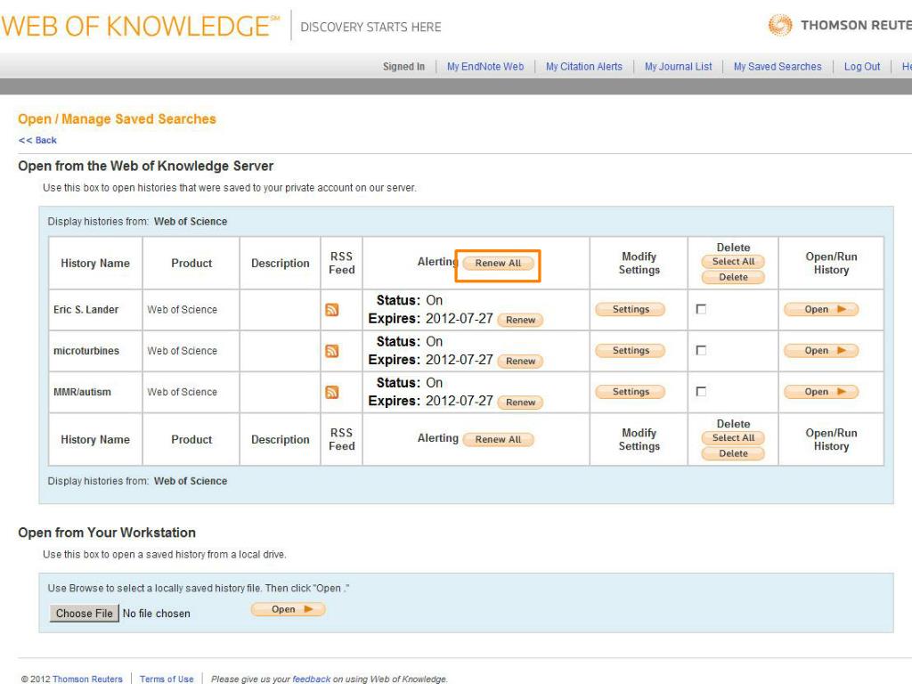Click the Web of Knowledge logo
Image resolution: width=912 pixels, height=684 pixels.
[140, 26]
